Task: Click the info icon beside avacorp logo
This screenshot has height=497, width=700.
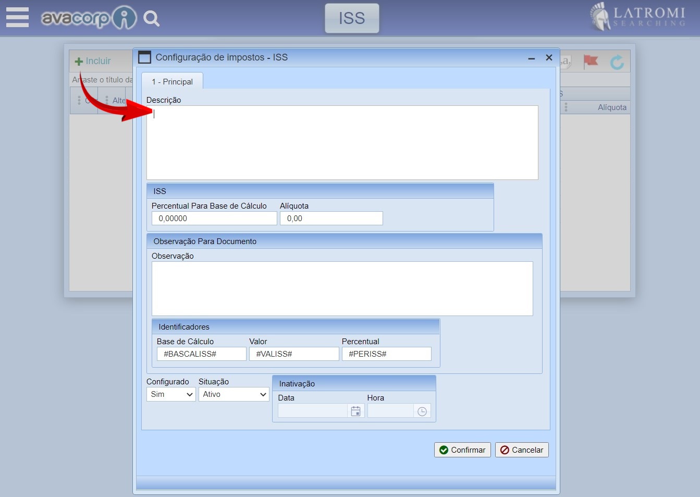Action: [x=124, y=18]
